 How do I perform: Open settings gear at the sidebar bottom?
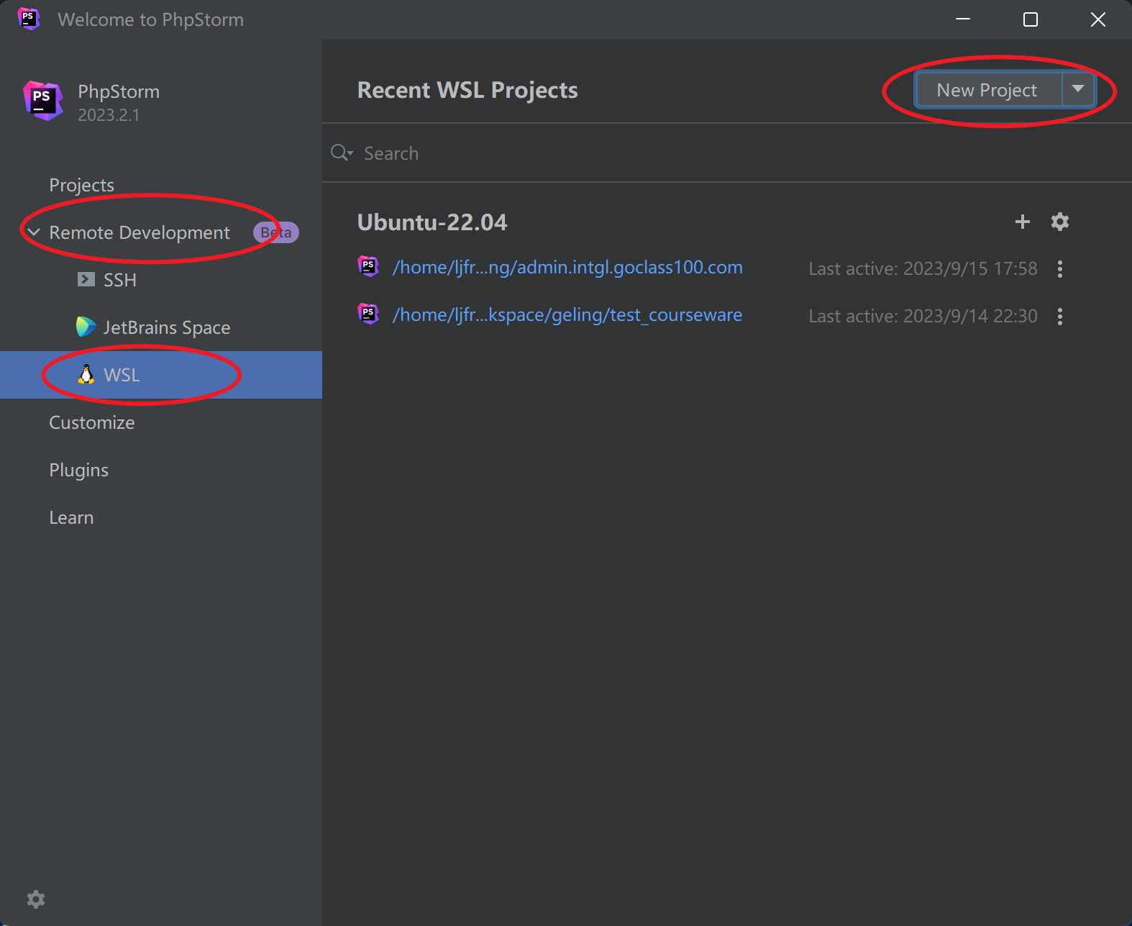click(36, 899)
